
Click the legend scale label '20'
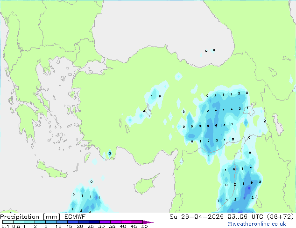point(80,226)
